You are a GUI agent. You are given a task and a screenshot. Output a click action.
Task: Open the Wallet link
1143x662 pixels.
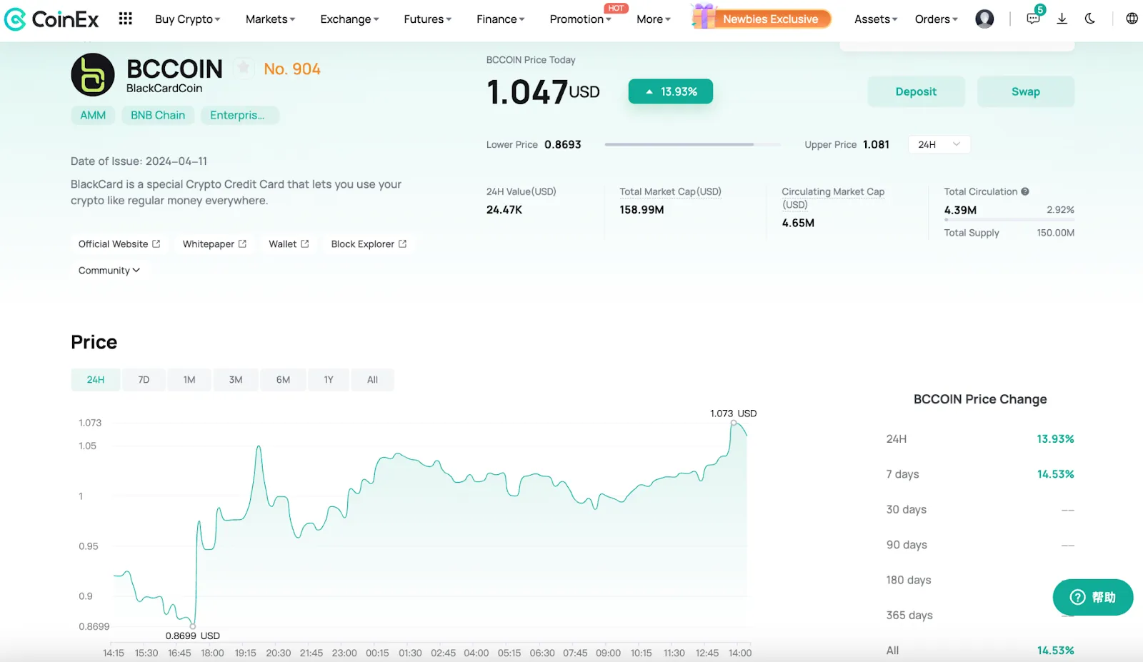pos(289,244)
